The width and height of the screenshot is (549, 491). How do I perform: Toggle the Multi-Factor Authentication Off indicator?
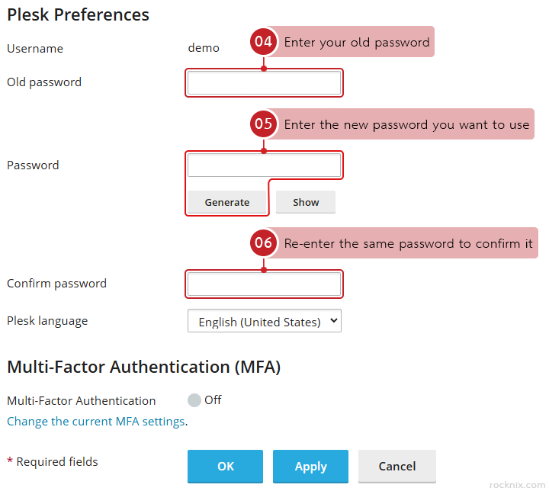click(194, 400)
